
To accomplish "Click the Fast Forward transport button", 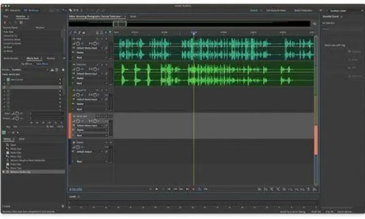I will [182, 189].
